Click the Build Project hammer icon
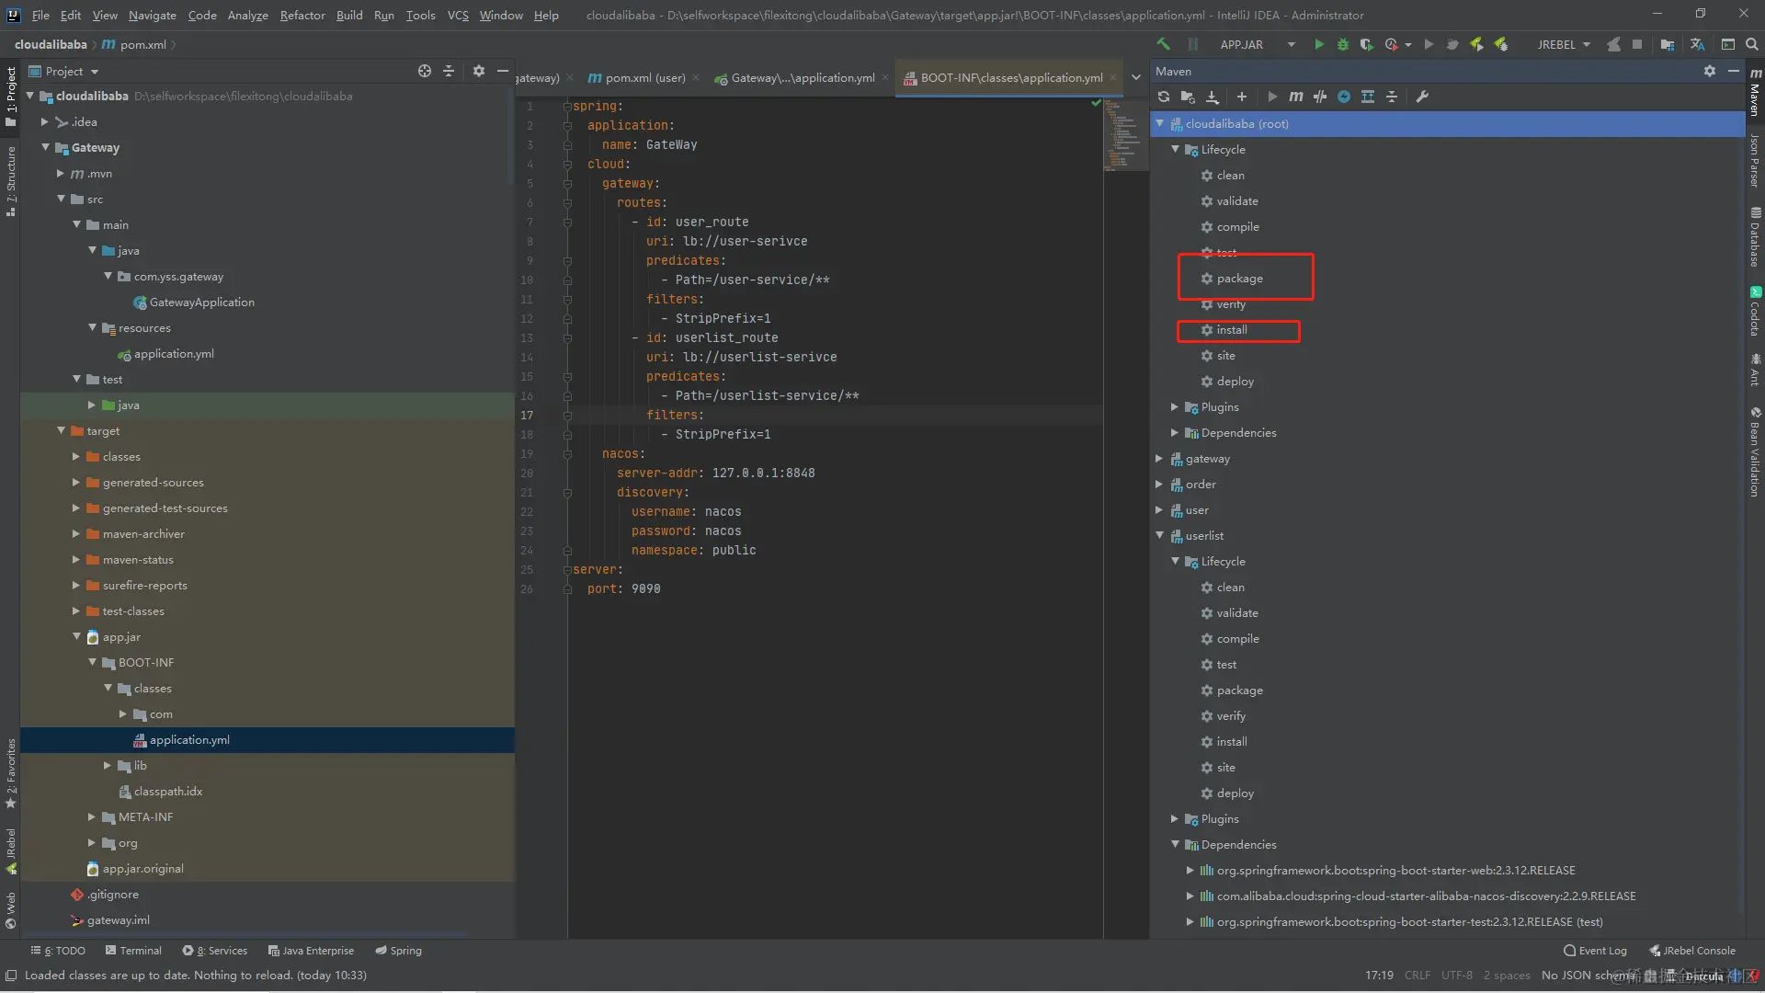 click(x=1164, y=44)
